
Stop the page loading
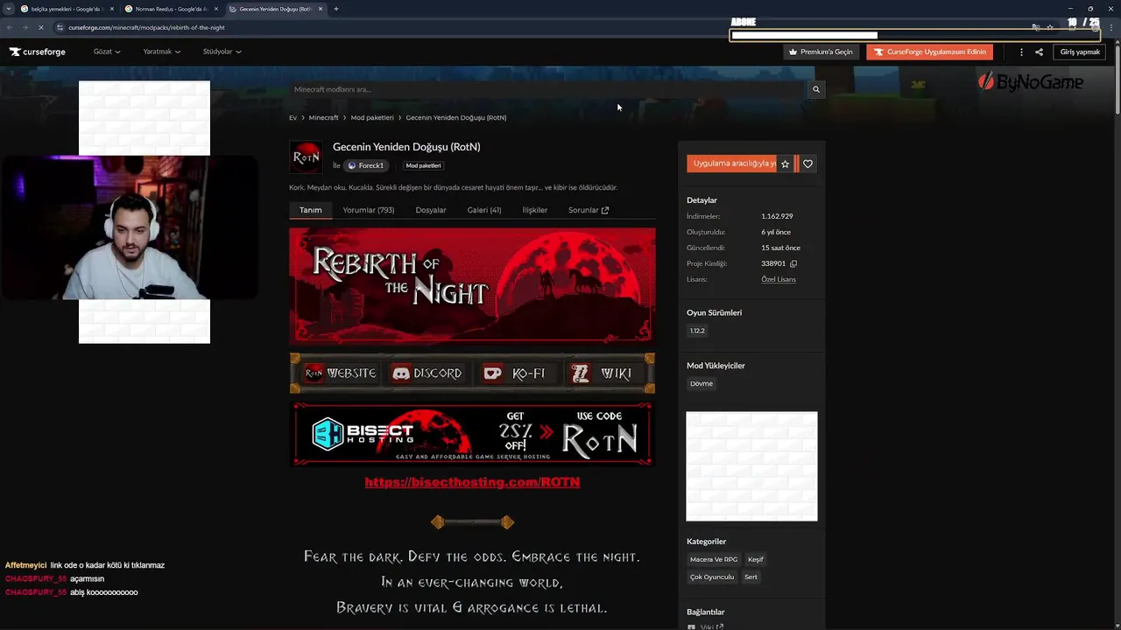click(x=40, y=27)
